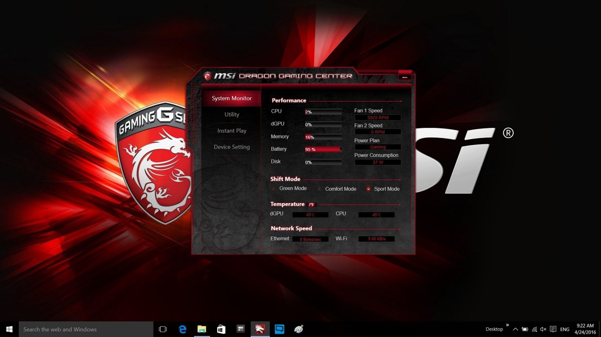Click the ENG input language indicator
The height and width of the screenshot is (337, 601).
[x=565, y=329]
